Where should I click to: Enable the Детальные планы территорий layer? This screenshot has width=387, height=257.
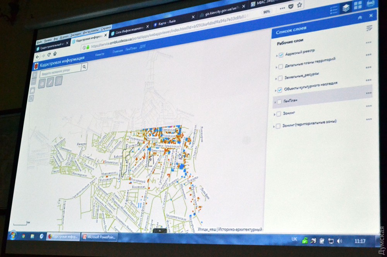tap(280, 67)
